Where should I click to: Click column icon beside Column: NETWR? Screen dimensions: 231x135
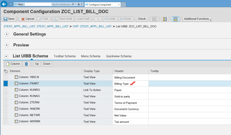tap(16, 115)
